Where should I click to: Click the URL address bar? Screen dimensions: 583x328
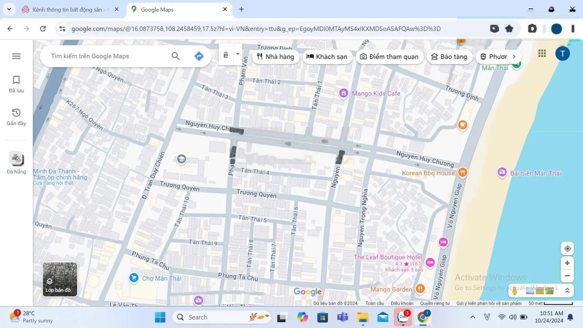pos(256,28)
